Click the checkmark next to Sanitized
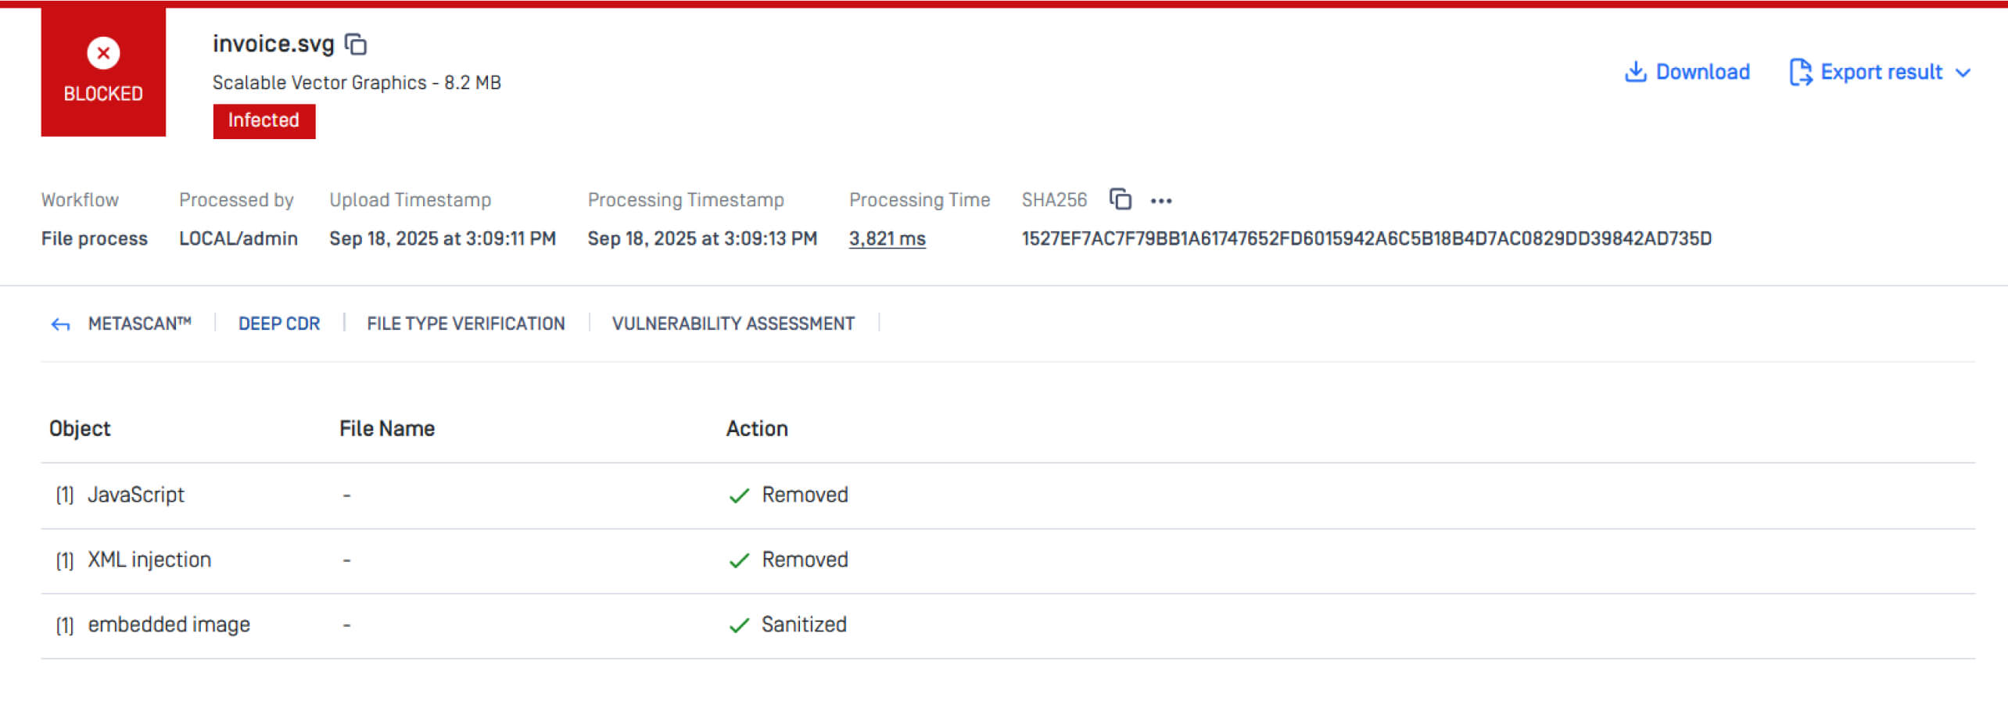This screenshot has height=701, width=2008. pos(739,625)
